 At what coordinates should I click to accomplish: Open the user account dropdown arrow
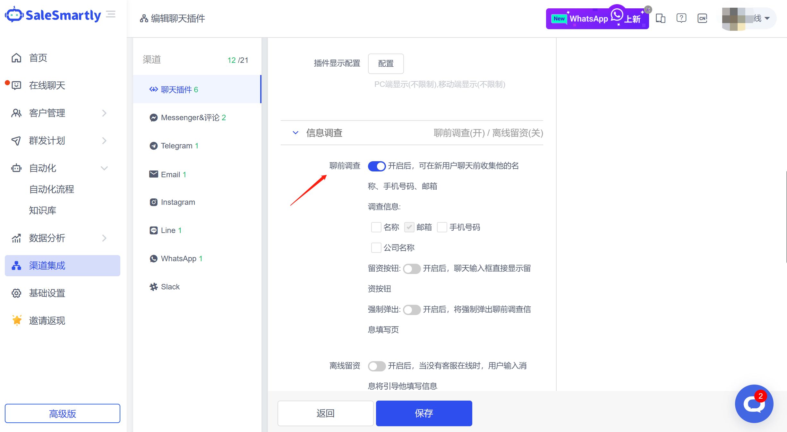767,18
